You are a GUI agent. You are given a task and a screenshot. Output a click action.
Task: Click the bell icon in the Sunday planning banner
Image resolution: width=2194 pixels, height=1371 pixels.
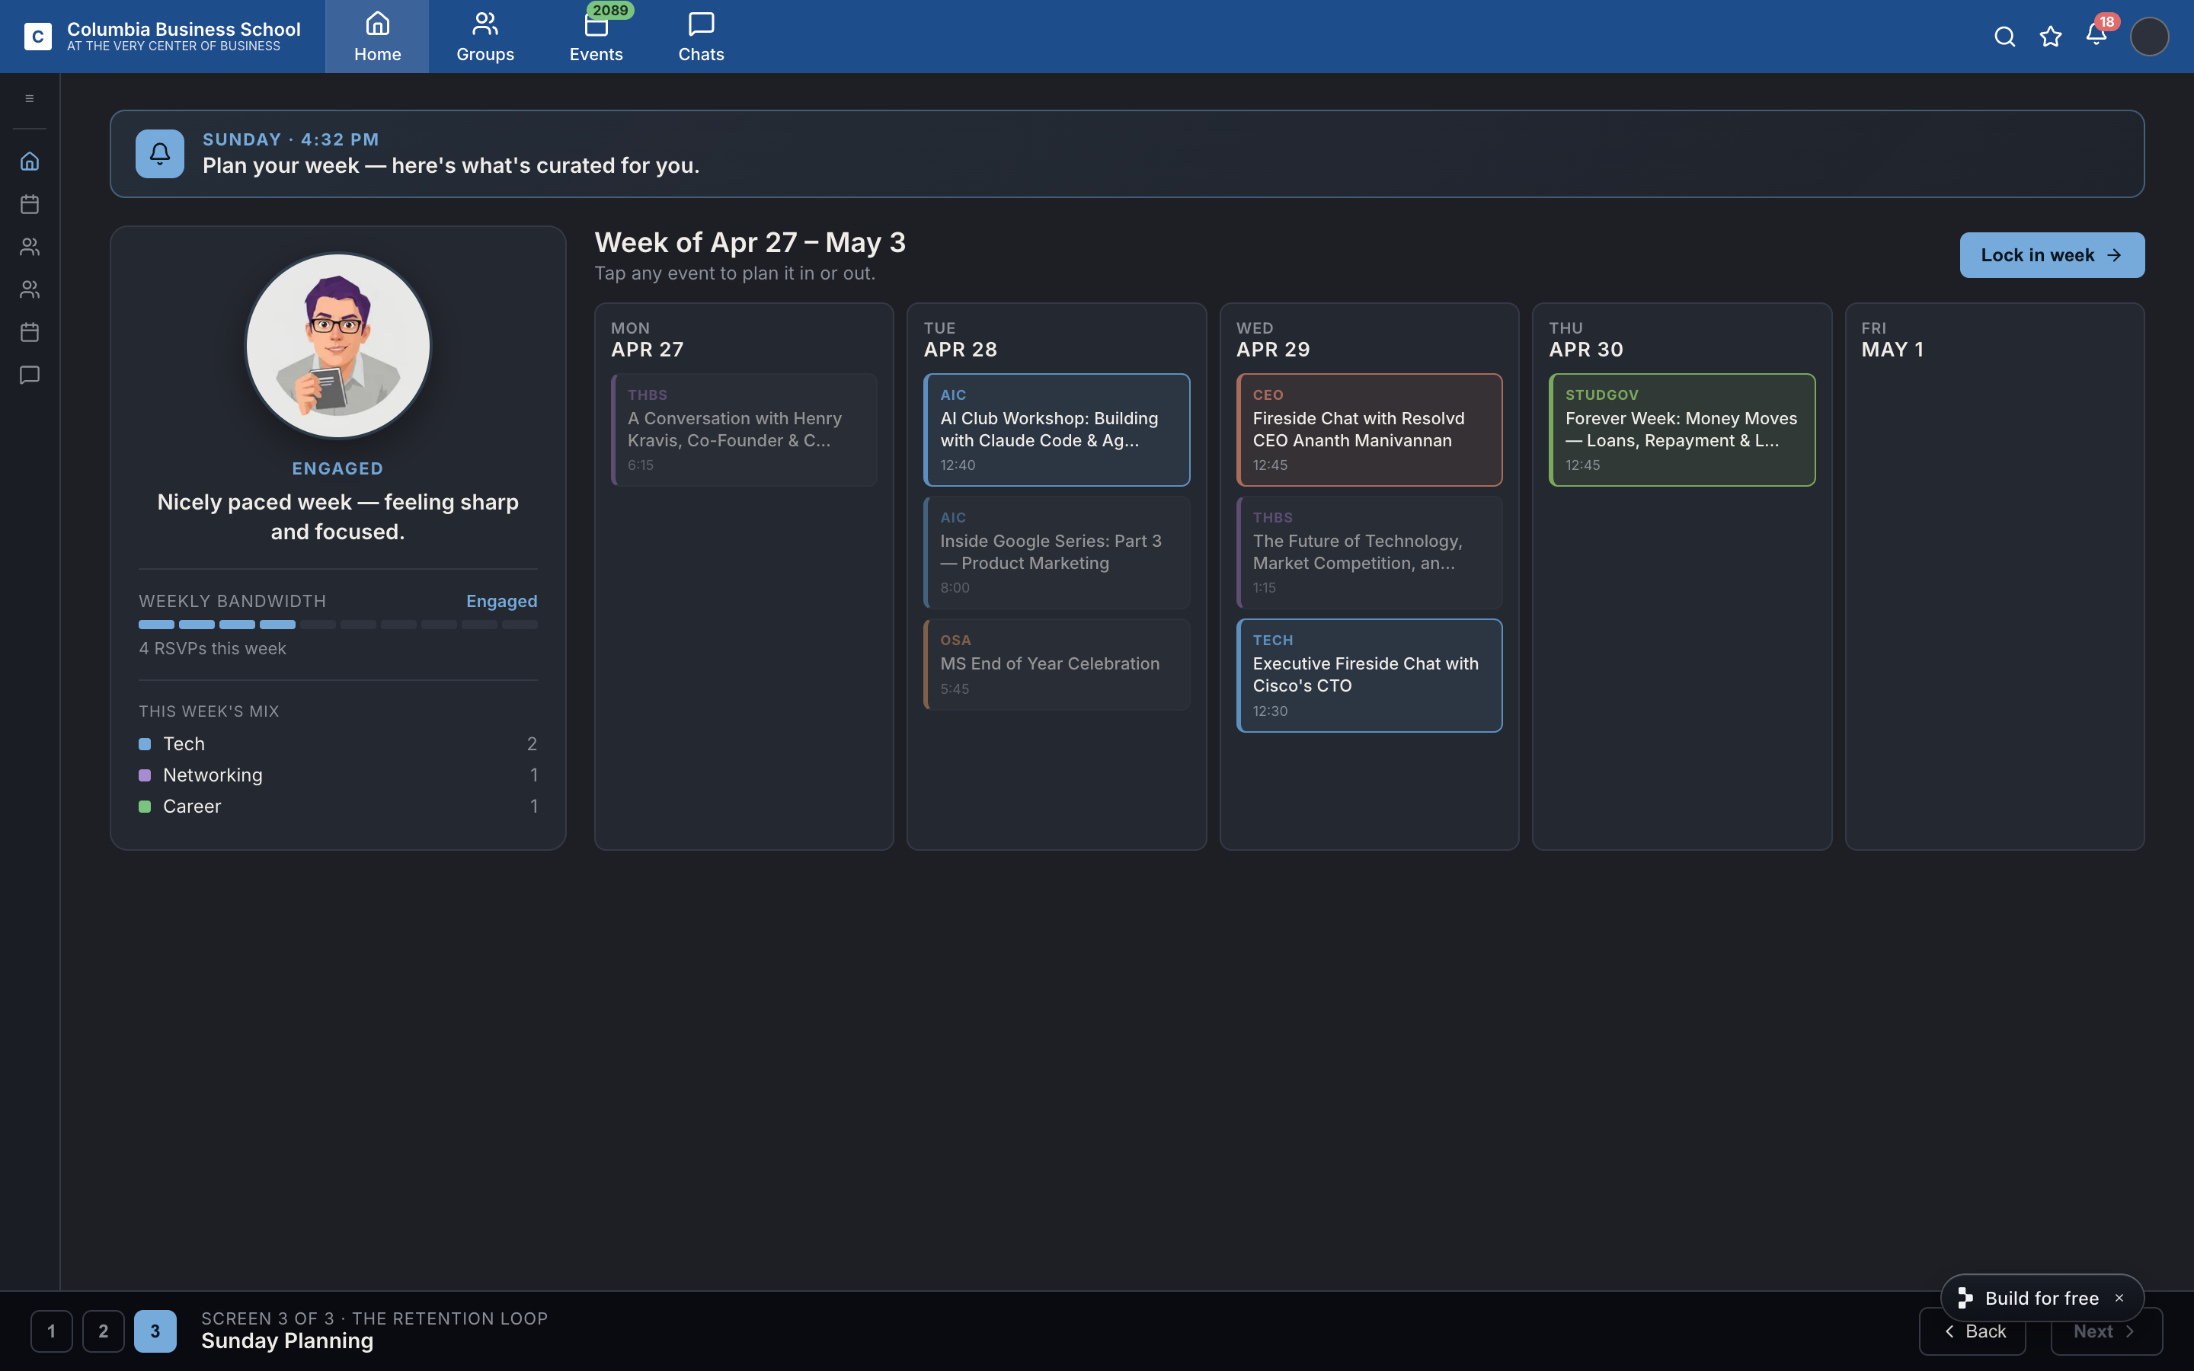coord(159,153)
